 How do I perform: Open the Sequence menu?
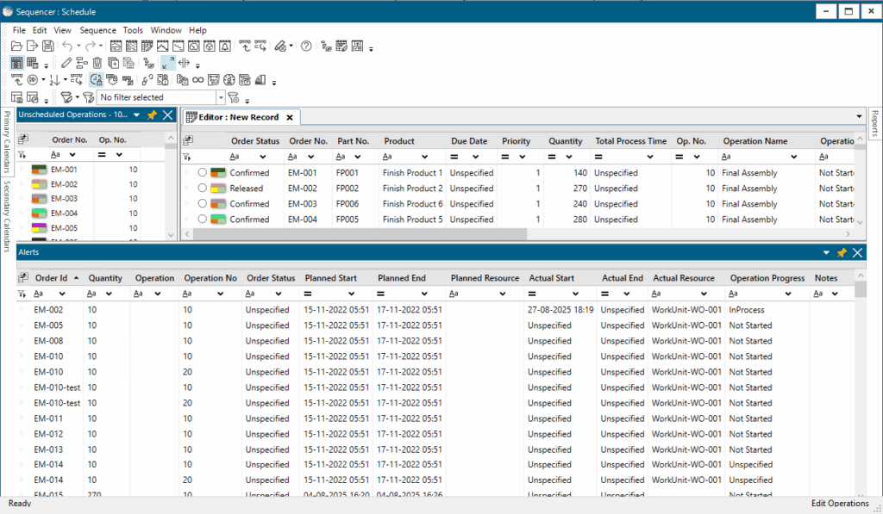97,29
